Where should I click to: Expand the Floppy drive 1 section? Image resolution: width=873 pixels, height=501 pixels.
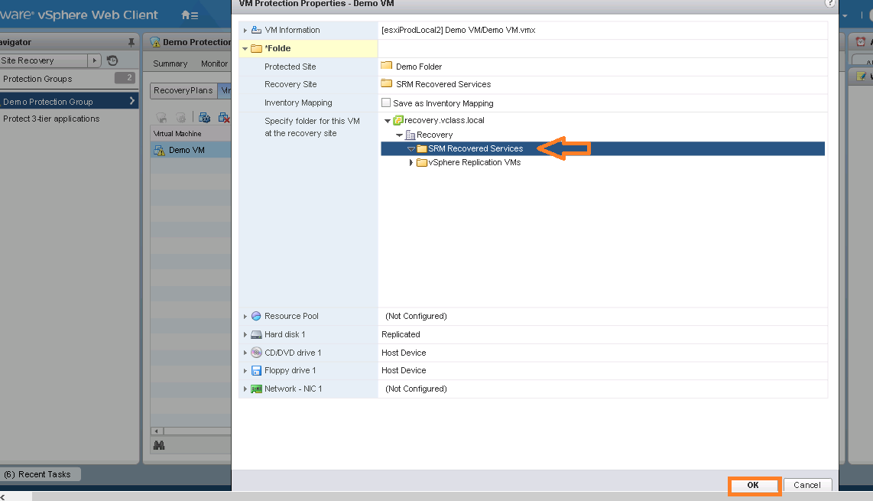(x=245, y=371)
